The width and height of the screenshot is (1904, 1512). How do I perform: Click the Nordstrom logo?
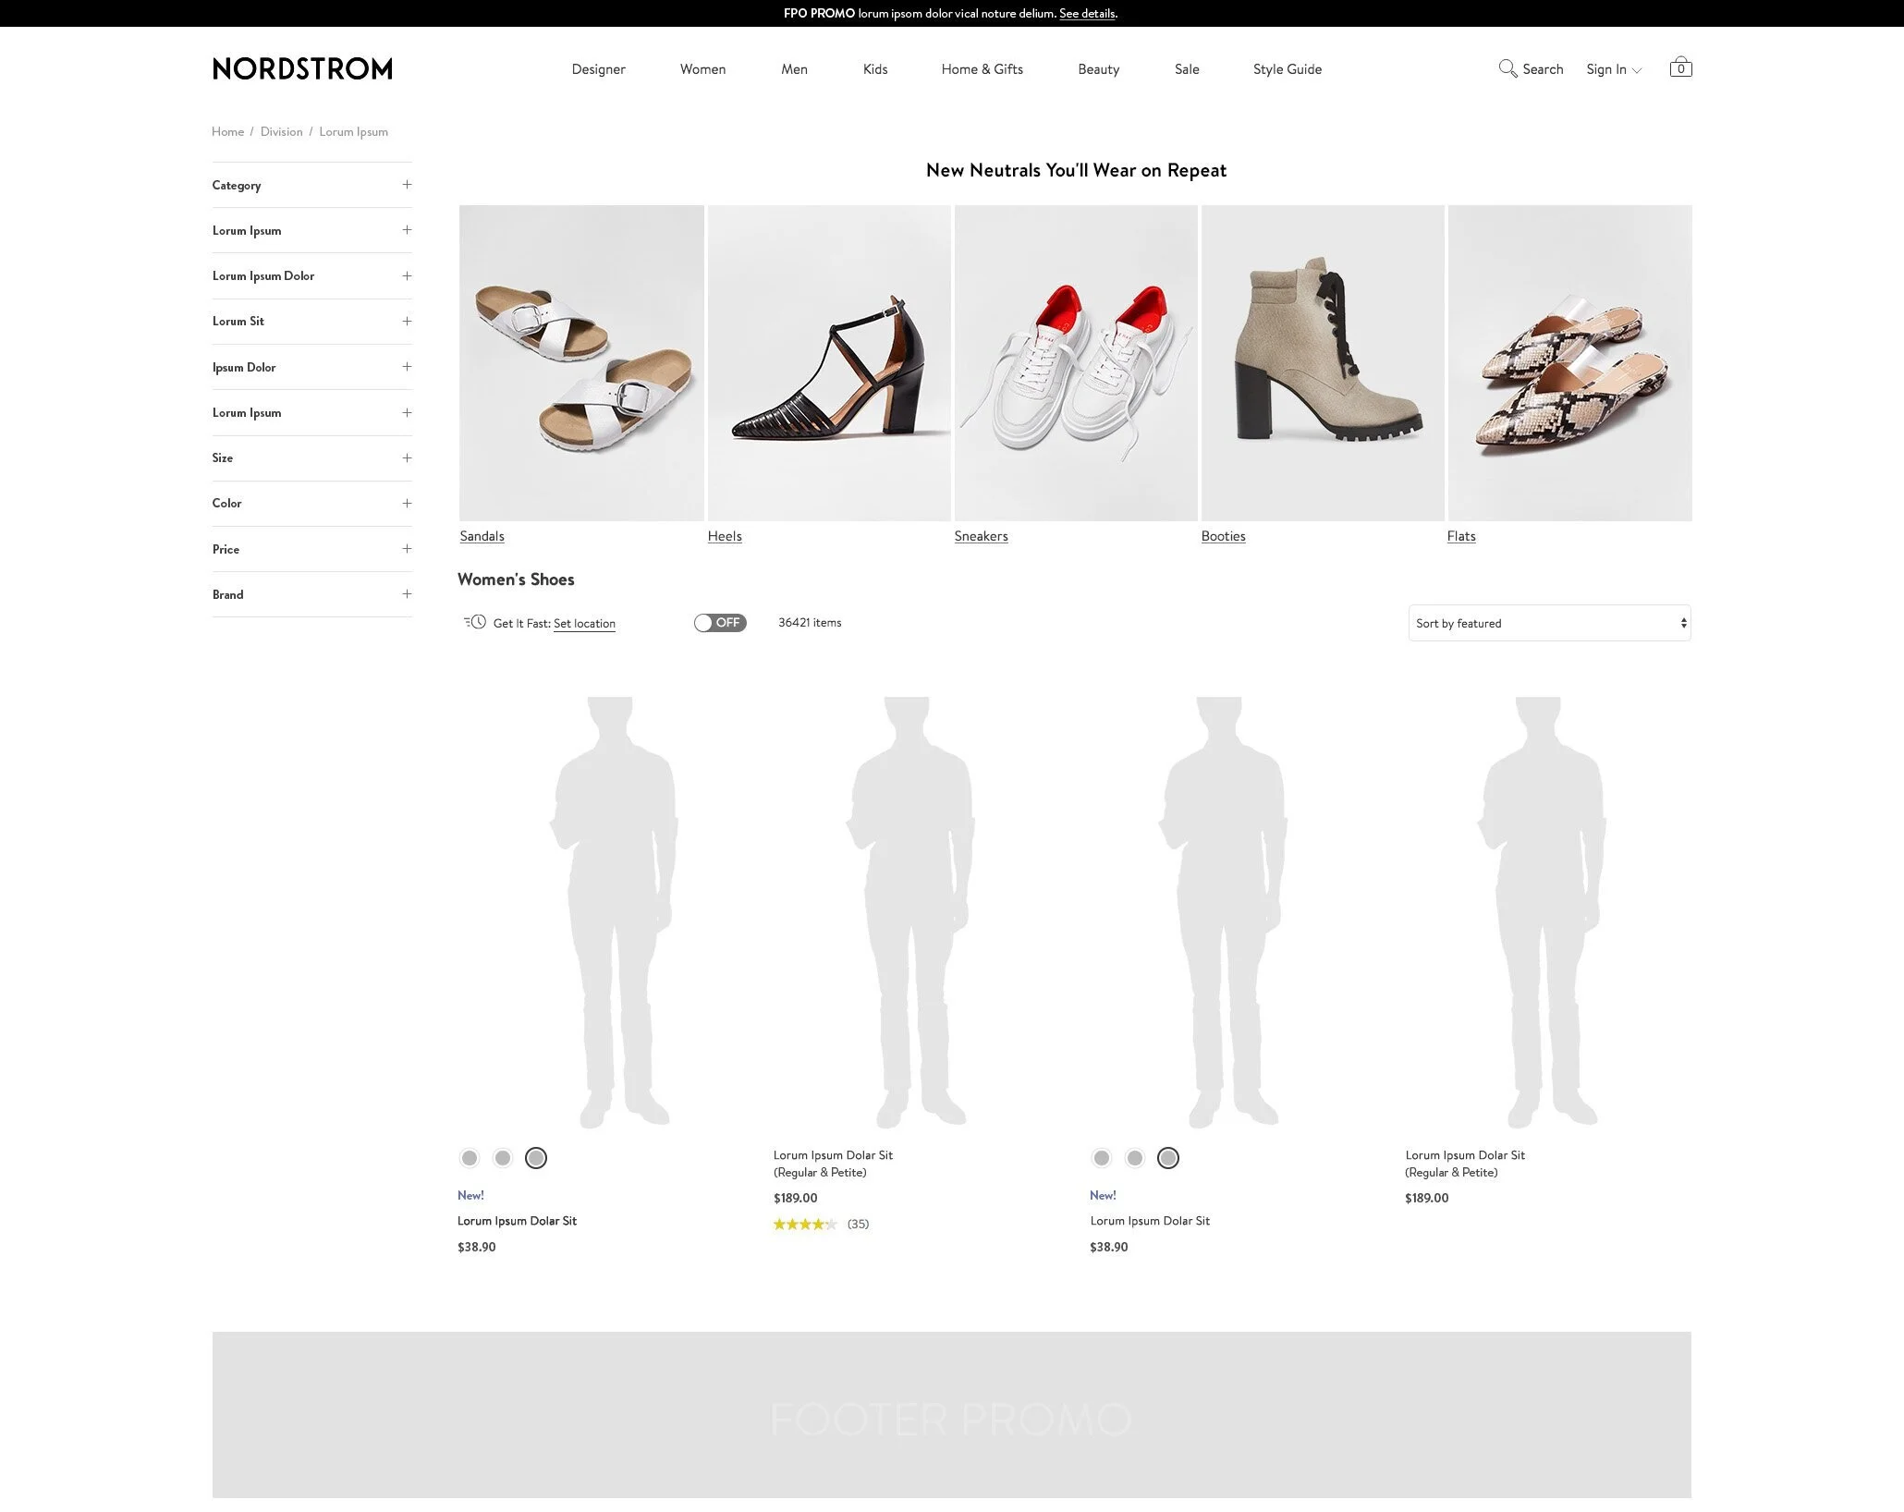pos(302,68)
